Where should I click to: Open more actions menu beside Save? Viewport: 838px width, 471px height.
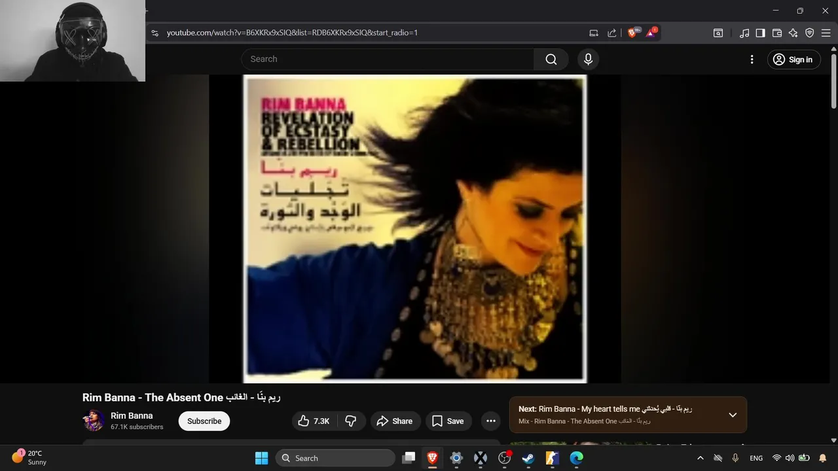[x=491, y=421]
